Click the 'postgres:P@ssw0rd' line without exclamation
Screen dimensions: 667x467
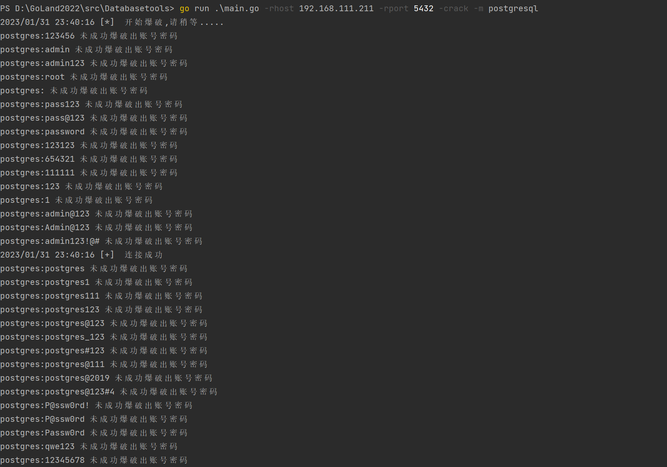pos(94,419)
